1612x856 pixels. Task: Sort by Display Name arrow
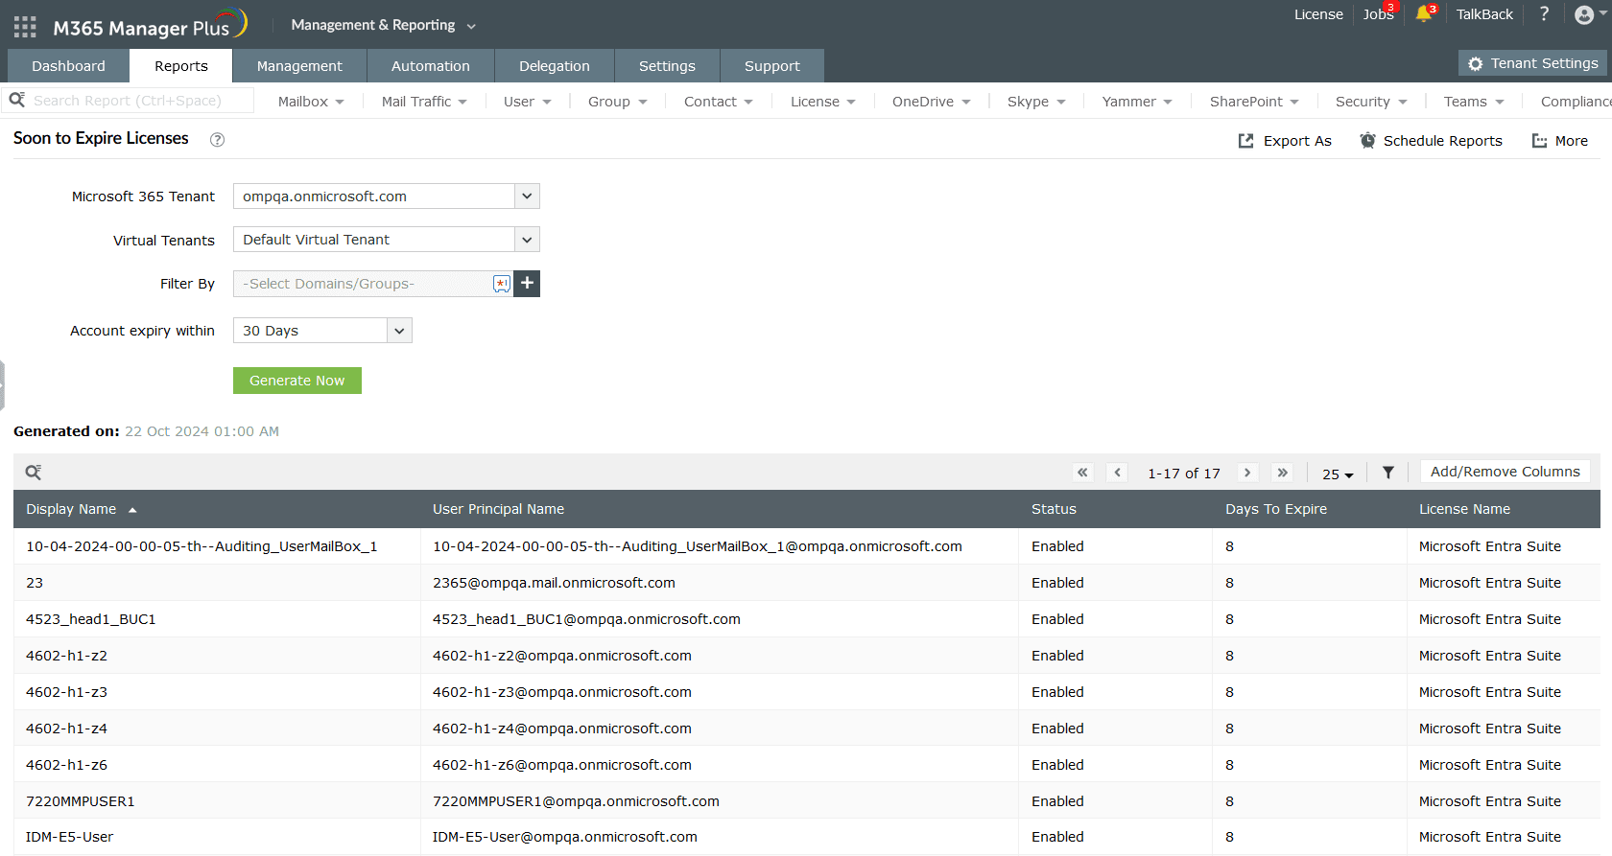(x=132, y=510)
